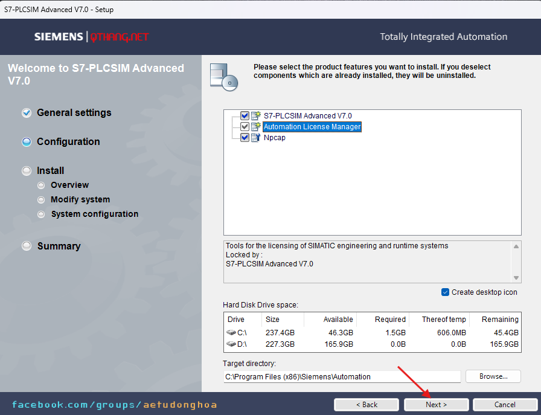Click the C:\ drive icon
Screen dimensions: 541x415
tap(232, 332)
